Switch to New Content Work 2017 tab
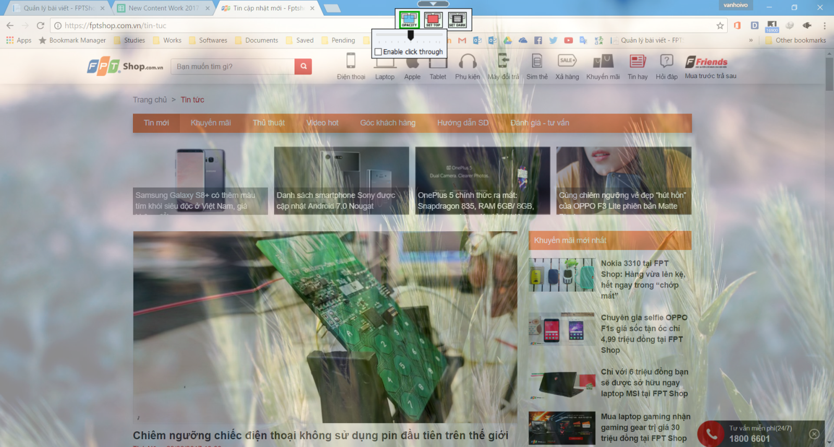The width and height of the screenshot is (834, 447). pos(163,8)
